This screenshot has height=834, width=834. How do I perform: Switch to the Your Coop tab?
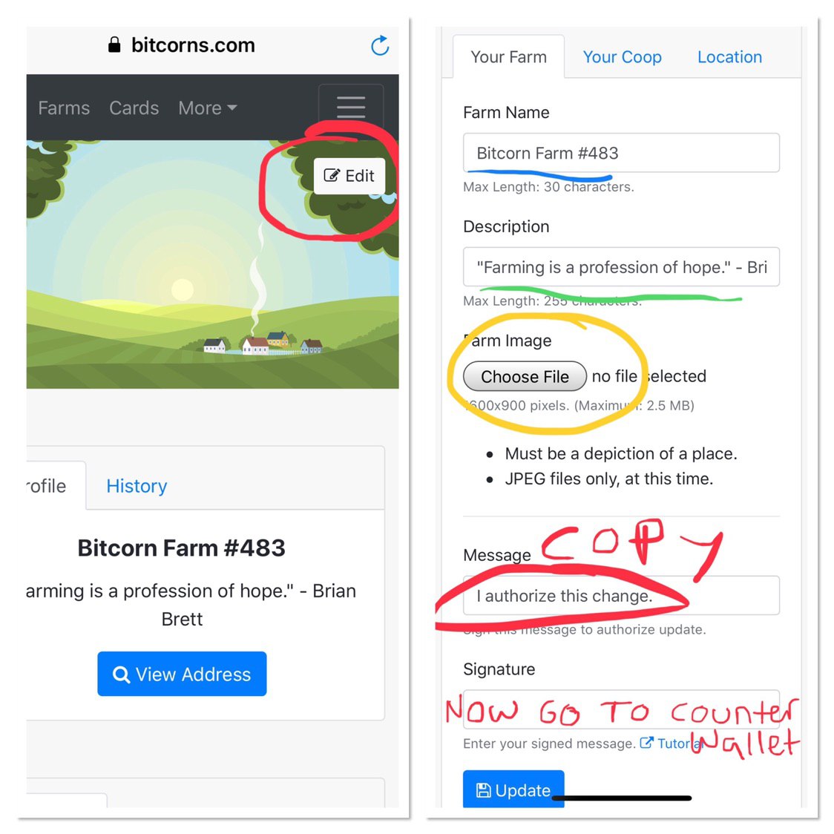tap(622, 57)
